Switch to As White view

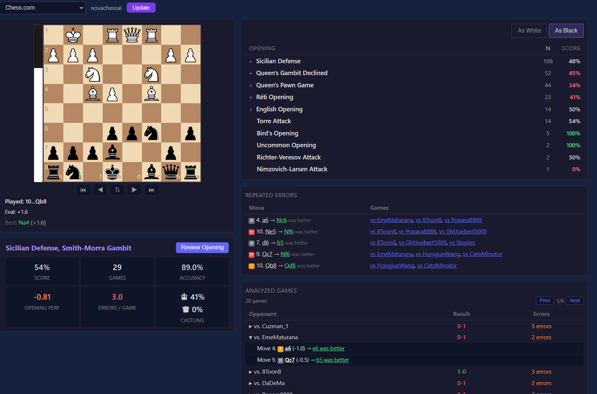click(x=529, y=31)
